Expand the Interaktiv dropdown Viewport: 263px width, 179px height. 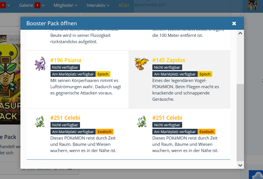[98, 5]
